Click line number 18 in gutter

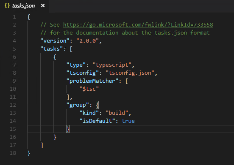coord(13,153)
